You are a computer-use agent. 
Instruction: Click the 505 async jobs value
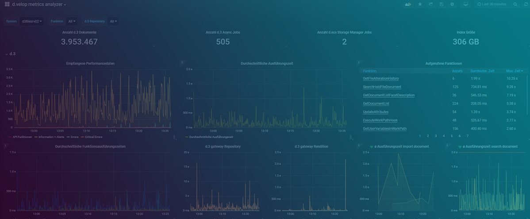click(x=223, y=42)
